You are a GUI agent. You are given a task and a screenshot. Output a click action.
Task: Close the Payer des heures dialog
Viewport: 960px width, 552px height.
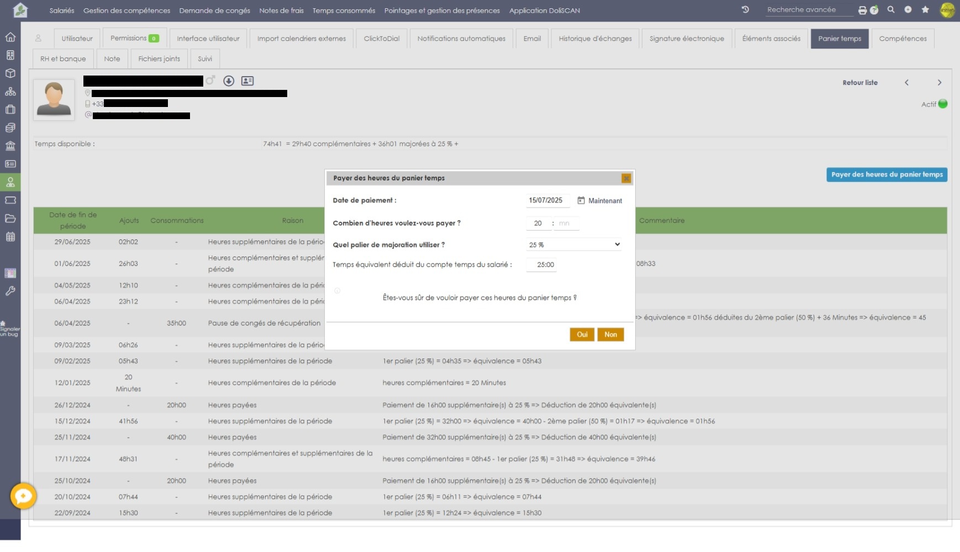click(x=626, y=178)
